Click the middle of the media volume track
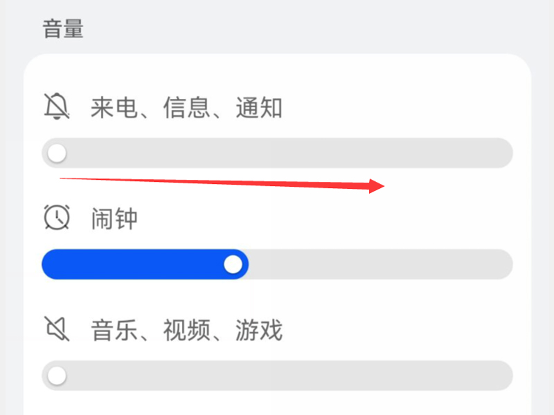The image size is (554, 415). click(277, 376)
